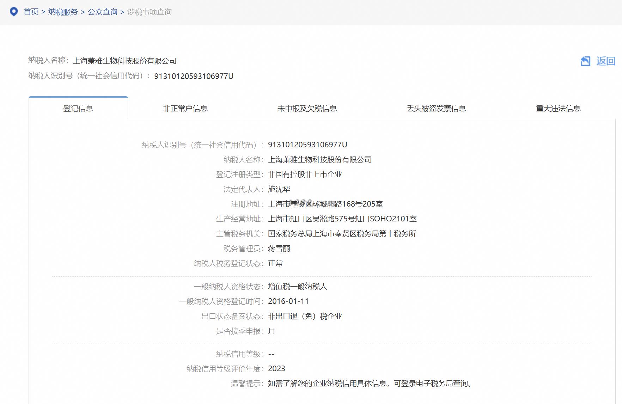The height and width of the screenshot is (404, 622).
Task: Click tax administrator 蒋雪丽
Action: coord(279,249)
